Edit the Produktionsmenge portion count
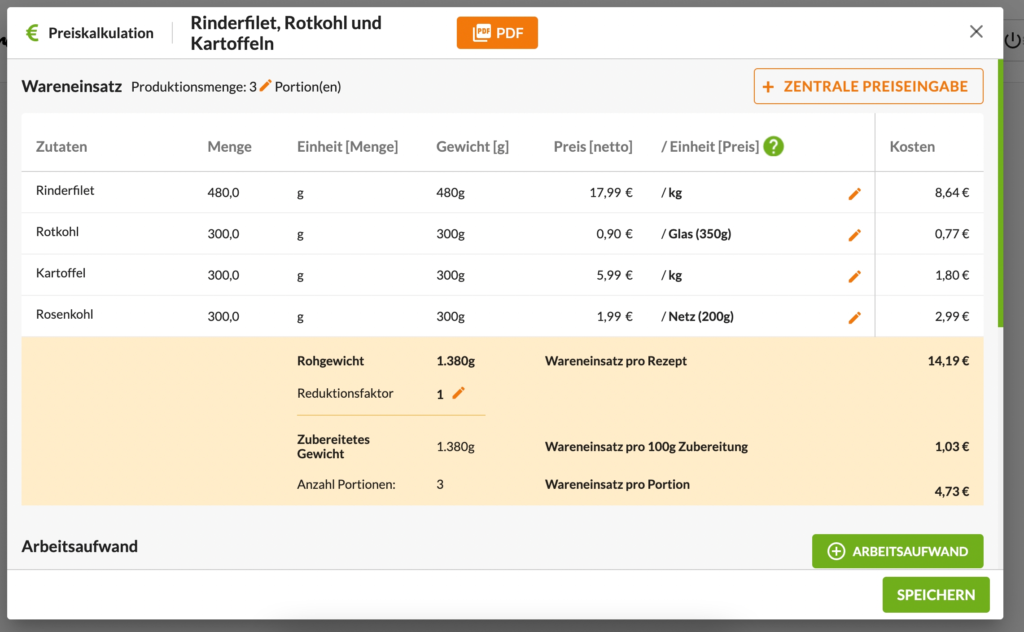 coord(265,85)
